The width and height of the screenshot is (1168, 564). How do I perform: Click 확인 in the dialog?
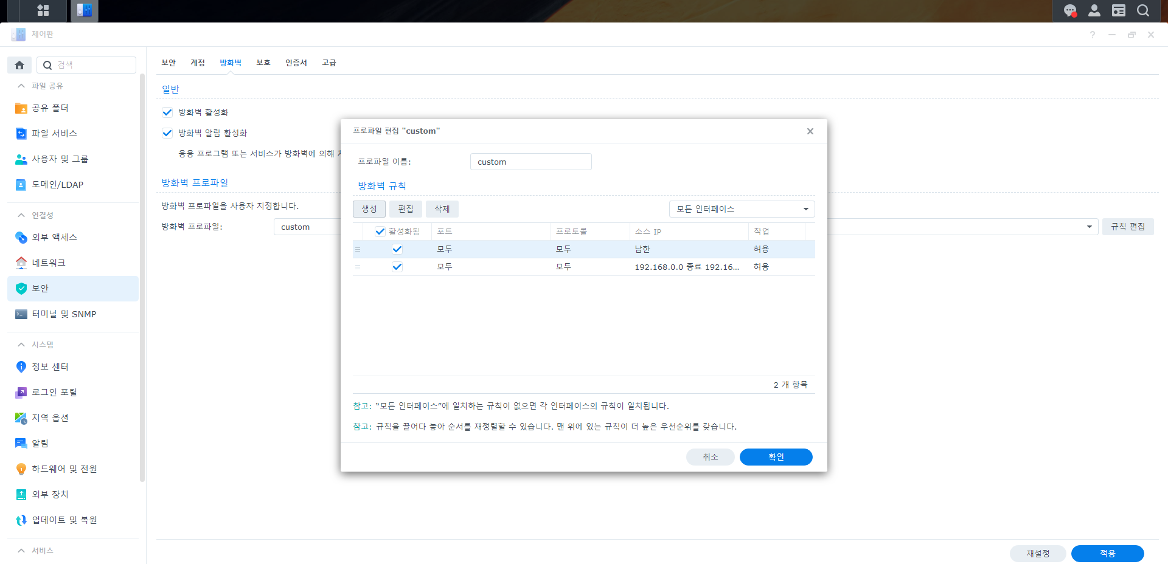click(x=776, y=457)
